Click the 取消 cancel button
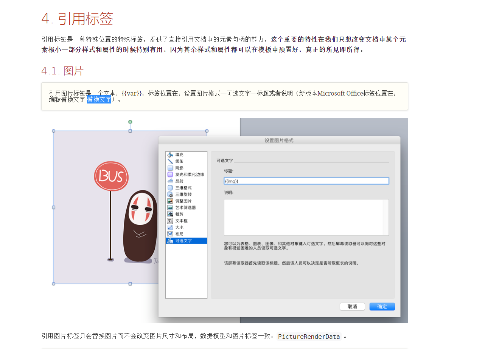This screenshot has width=499, height=349. 352,307
